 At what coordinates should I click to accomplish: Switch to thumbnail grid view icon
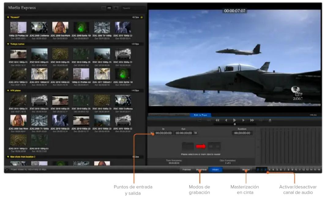[x=109, y=8]
